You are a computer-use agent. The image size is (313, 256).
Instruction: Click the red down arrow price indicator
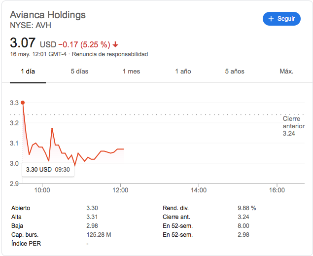[x=115, y=44]
